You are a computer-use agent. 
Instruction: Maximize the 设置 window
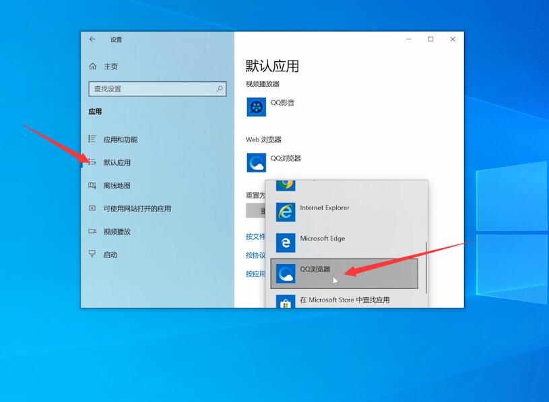click(430, 39)
